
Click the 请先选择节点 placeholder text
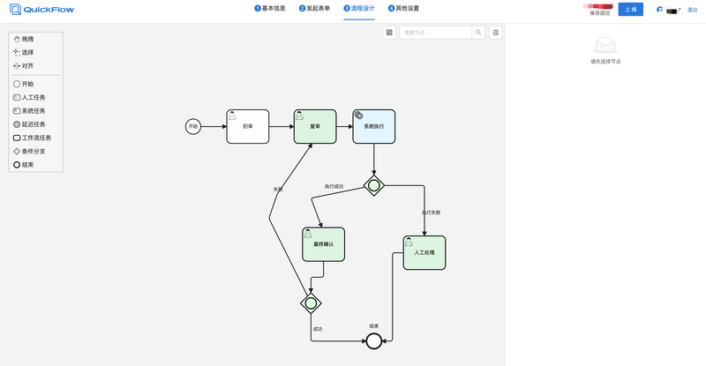coord(605,62)
